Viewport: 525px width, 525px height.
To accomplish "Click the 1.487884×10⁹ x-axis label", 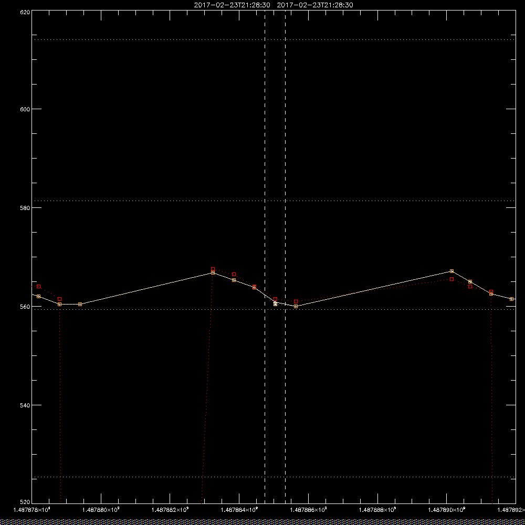I will 239,510.
